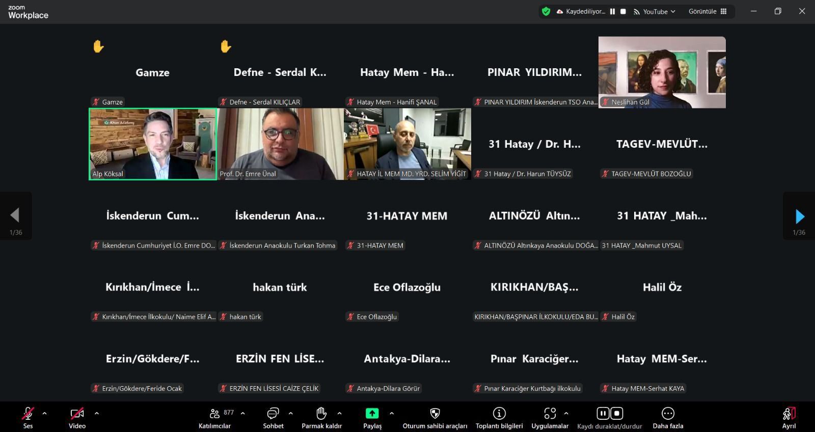Image resolution: width=815 pixels, height=432 pixels.
Task: Open the Görüntüle view layout menu
Action: click(708, 11)
